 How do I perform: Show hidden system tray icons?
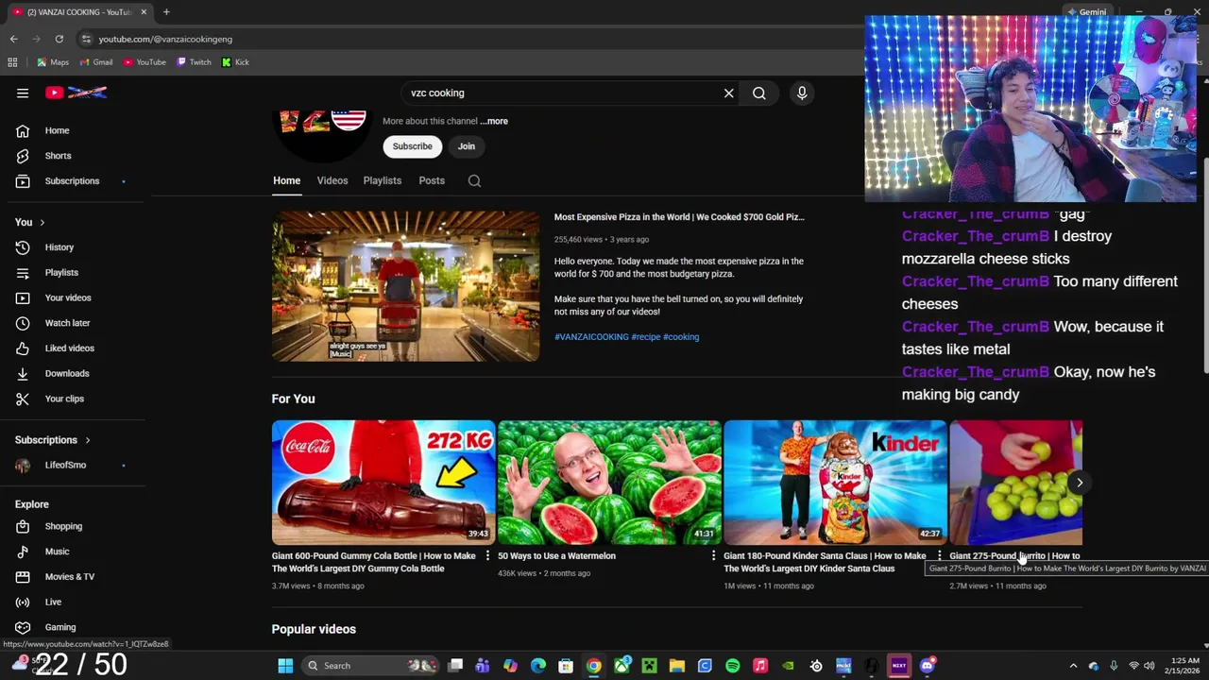point(1073,666)
